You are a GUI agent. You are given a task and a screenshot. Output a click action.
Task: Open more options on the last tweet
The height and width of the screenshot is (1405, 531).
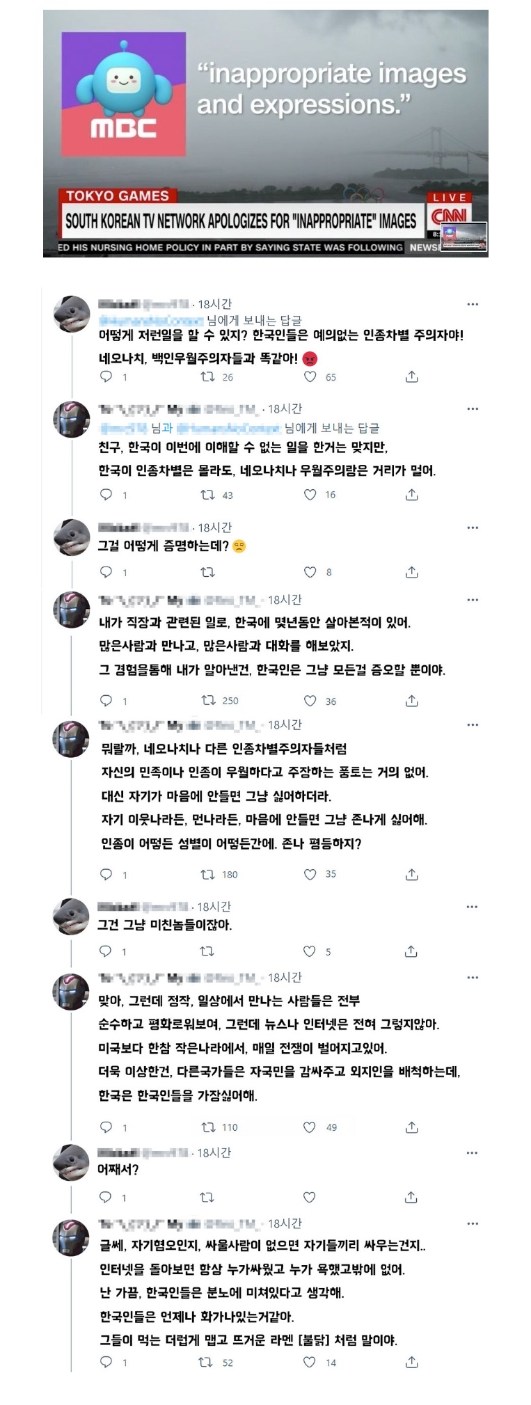pos(473,1223)
